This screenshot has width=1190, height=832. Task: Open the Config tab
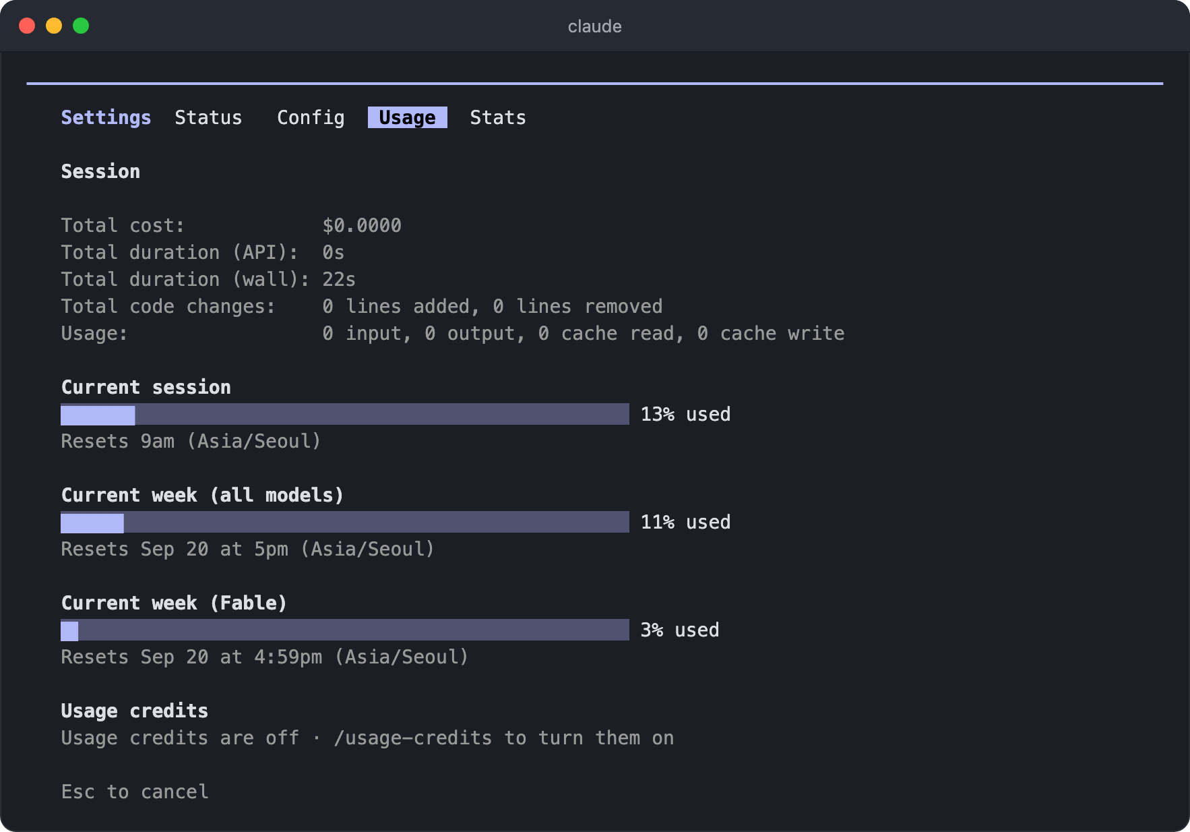pyautogui.click(x=311, y=117)
